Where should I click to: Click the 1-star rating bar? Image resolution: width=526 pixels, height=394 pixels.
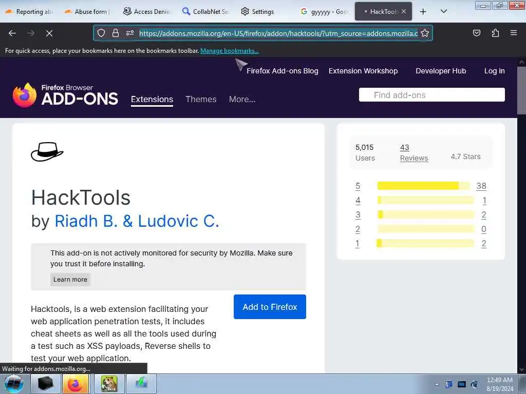tap(425, 244)
